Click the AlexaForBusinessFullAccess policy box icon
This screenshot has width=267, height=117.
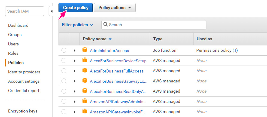tap(85, 70)
